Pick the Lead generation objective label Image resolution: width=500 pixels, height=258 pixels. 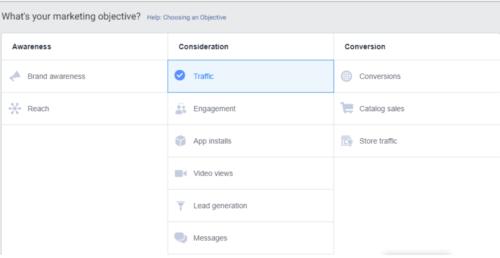pyautogui.click(x=220, y=206)
